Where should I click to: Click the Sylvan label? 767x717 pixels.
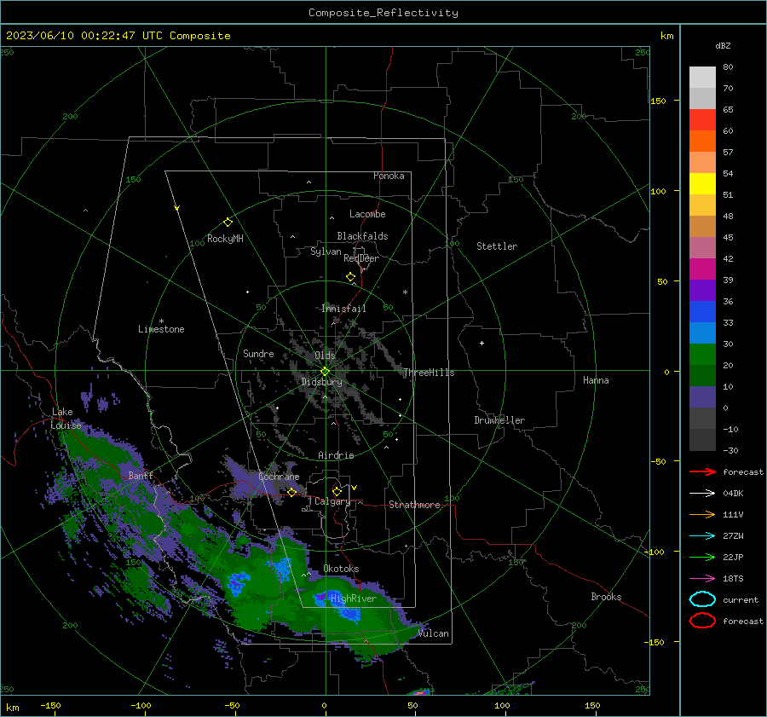point(326,252)
